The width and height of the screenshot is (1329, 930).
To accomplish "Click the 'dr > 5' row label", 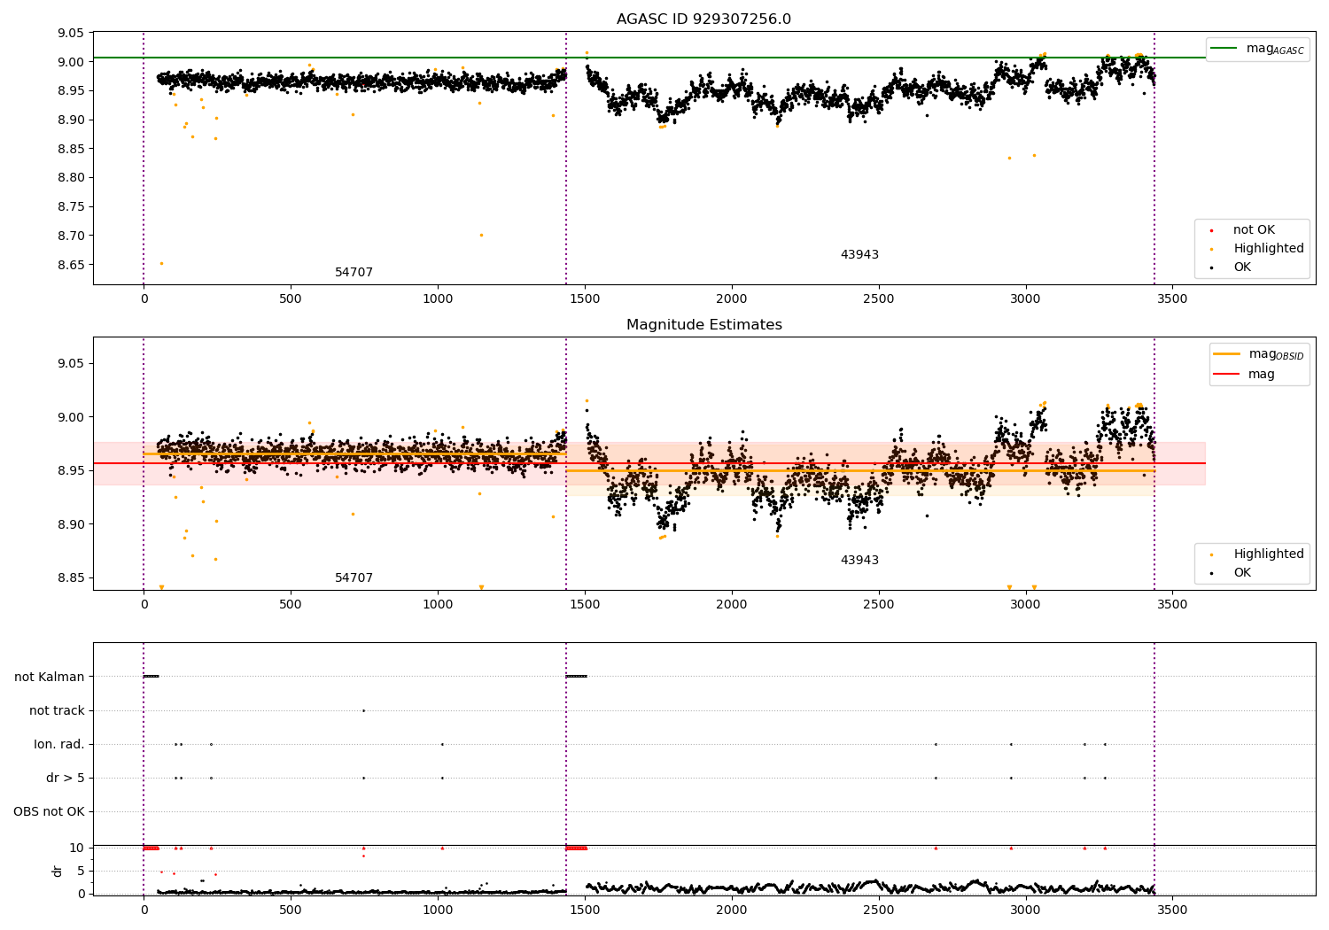I will click(x=66, y=778).
